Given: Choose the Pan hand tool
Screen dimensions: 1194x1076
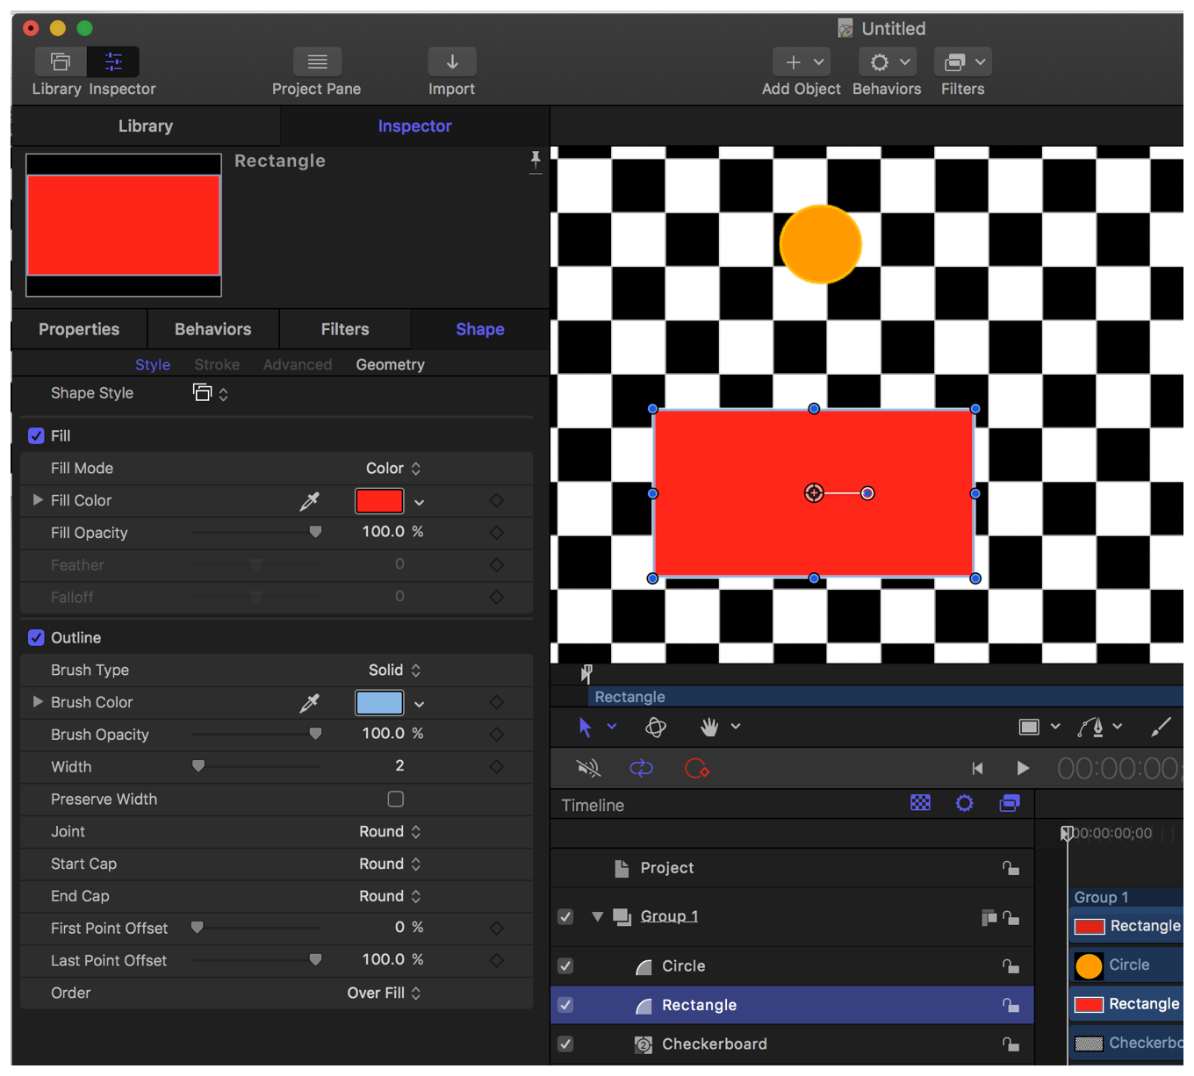Looking at the screenshot, I should coord(709,727).
